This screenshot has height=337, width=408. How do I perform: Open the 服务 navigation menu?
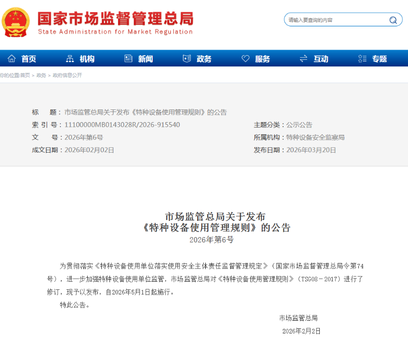(x=263, y=59)
